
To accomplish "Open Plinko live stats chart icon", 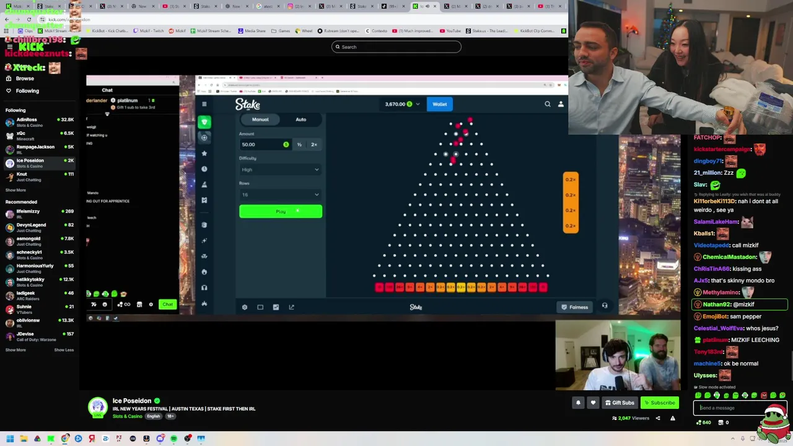I will tap(276, 307).
